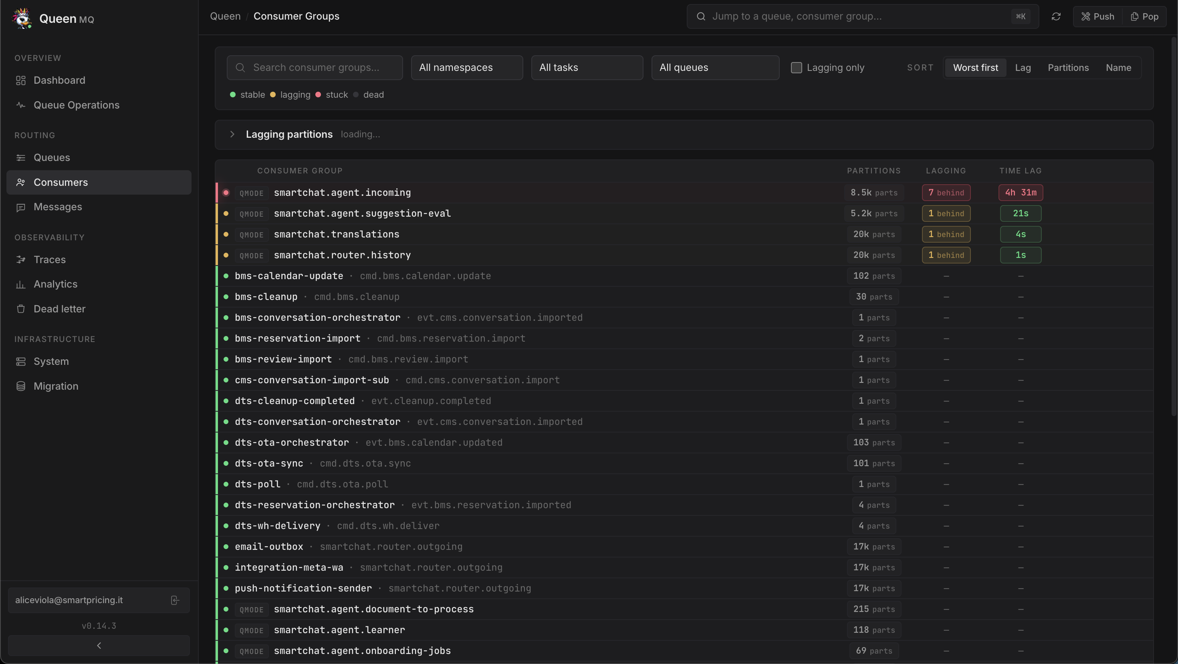Open the email-outbox consumer group
The height and width of the screenshot is (664, 1178).
(684, 547)
